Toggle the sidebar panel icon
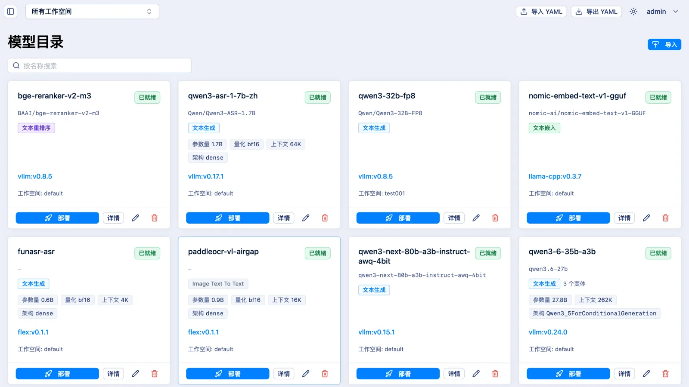This screenshot has width=689, height=387. pos(11,12)
